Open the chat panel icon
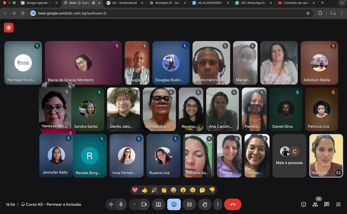The height and width of the screenshot is (214, 347). click(327, 204)
